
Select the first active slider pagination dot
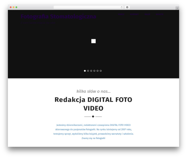(x=85, y=71)
